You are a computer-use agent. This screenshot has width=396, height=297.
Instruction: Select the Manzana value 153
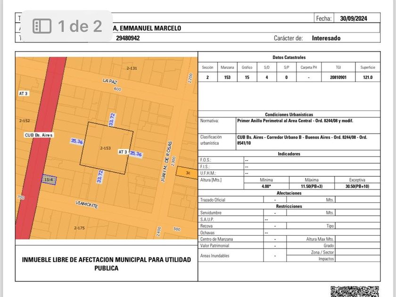(227, 77)
